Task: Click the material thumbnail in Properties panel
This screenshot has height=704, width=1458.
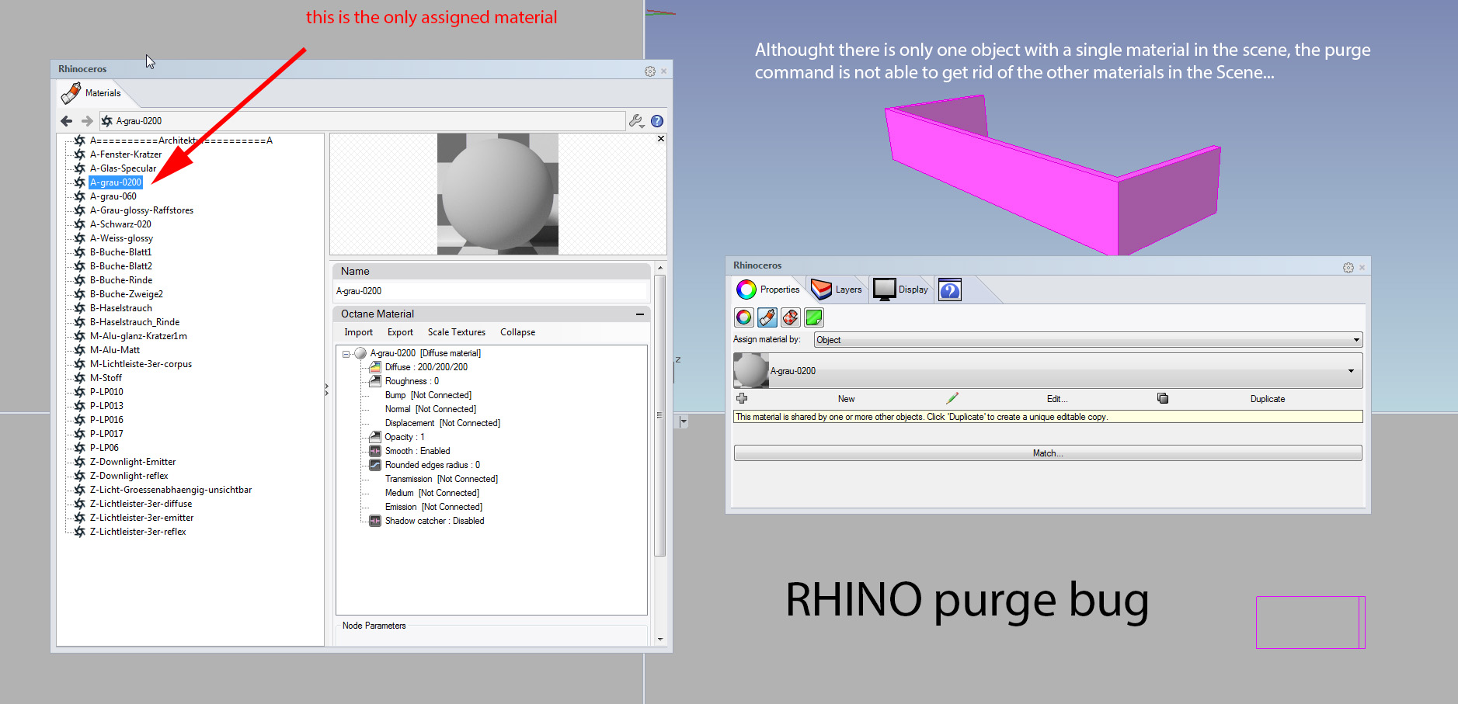Action: click(x=751, y=371)
